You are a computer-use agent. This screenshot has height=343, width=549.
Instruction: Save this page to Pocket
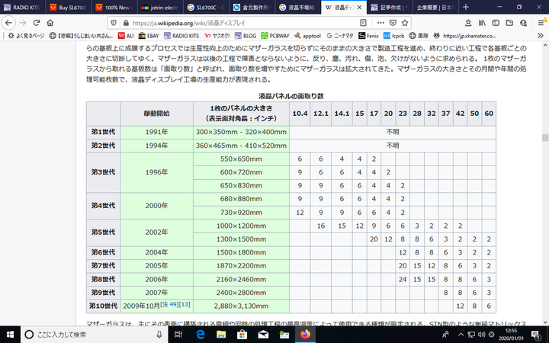coord(393,23)
